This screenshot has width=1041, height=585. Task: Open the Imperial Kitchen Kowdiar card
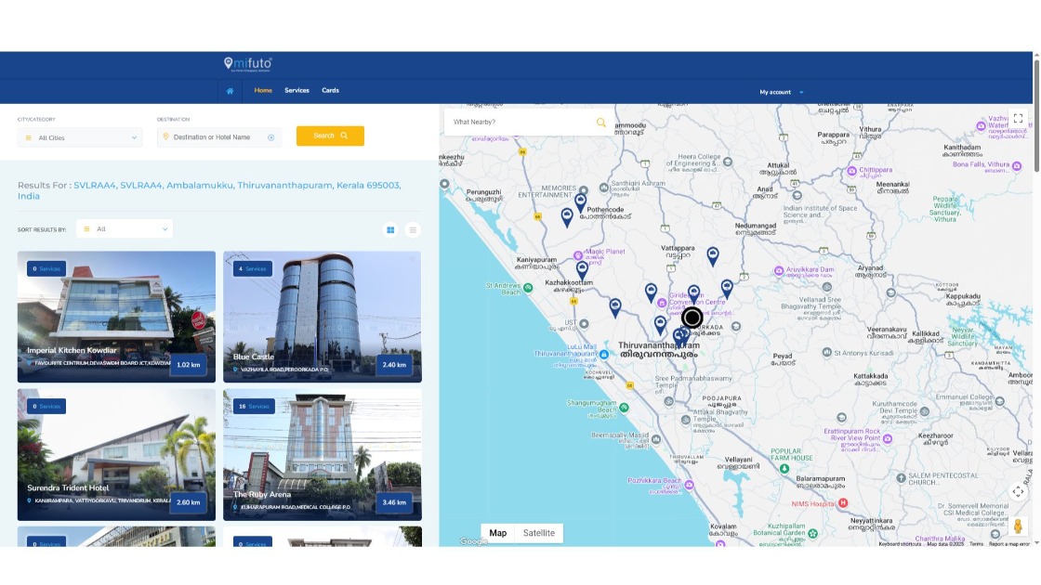[x=116, y=317]
